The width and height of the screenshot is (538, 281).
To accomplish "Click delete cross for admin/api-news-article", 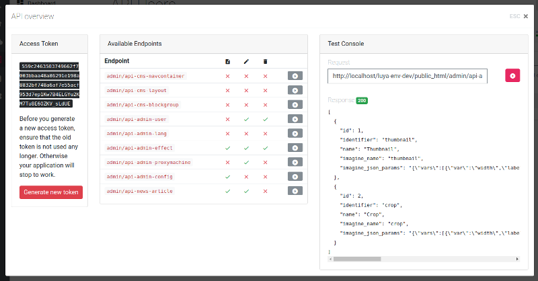I will 265,192.
